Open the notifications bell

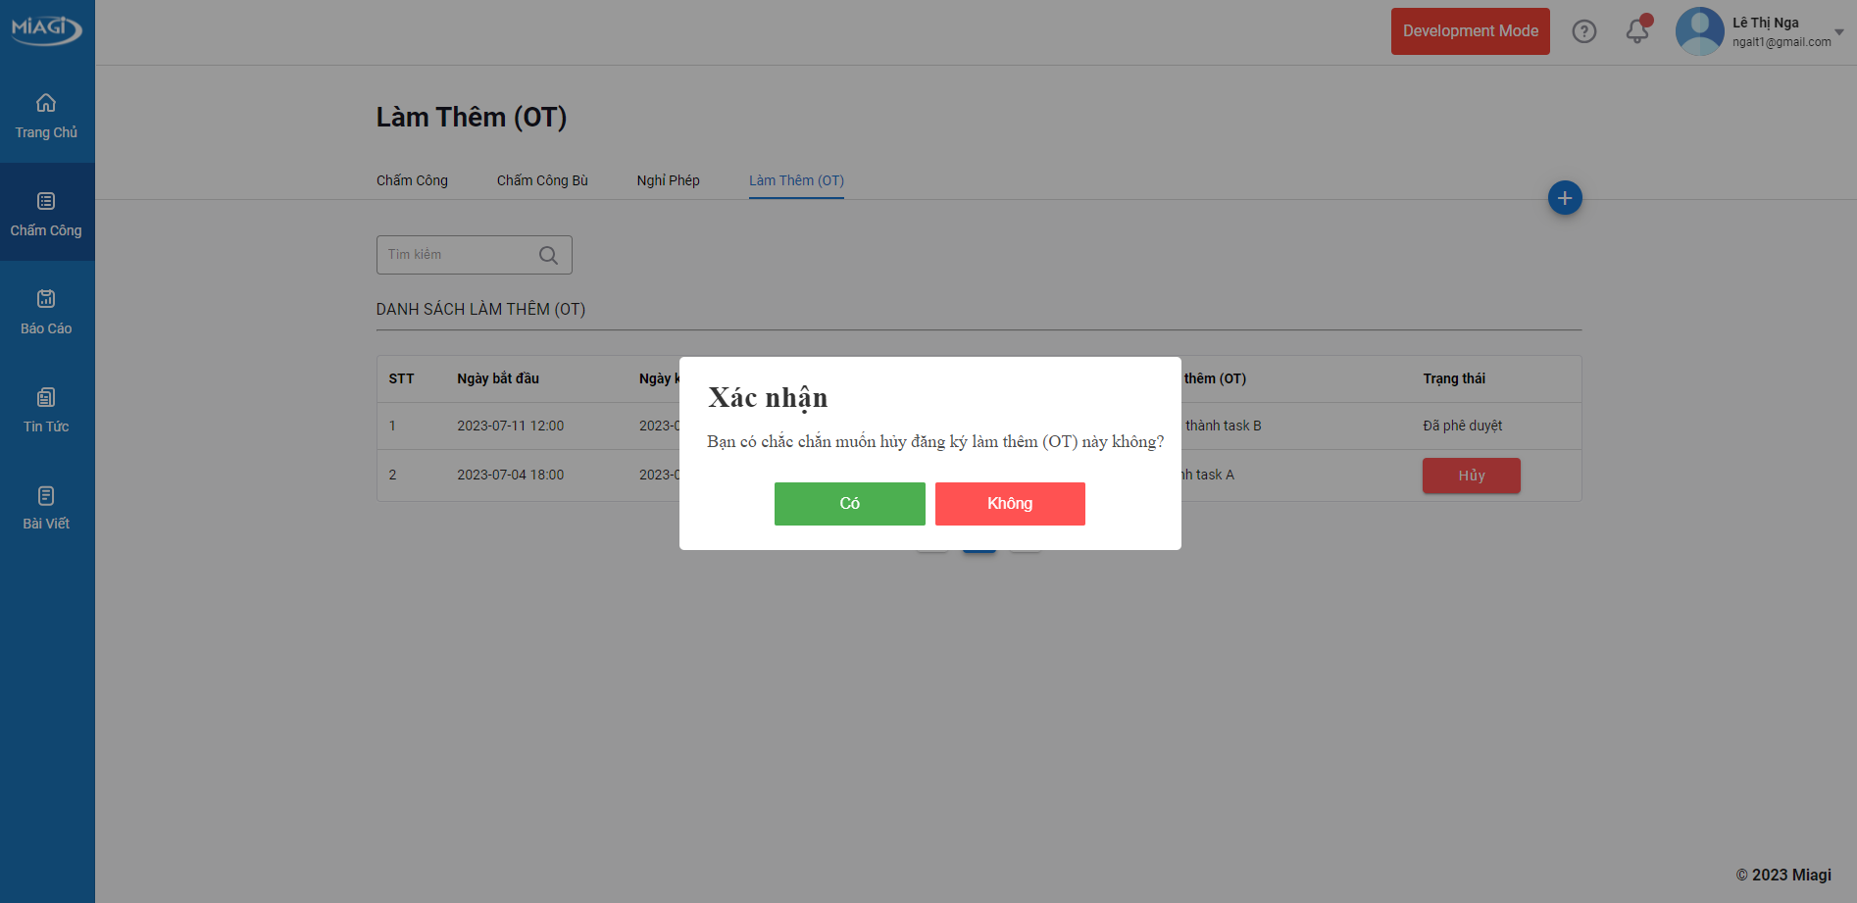1636,31
